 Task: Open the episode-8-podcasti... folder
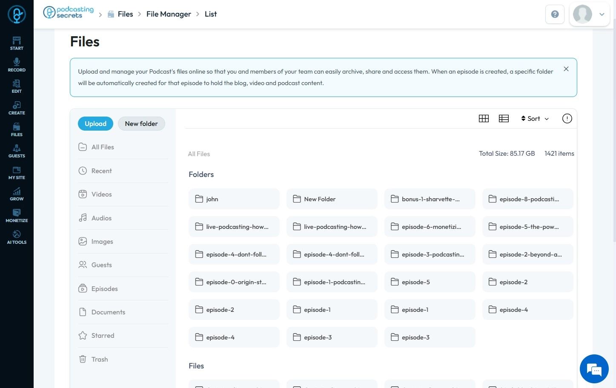click(x=528, y=199)
